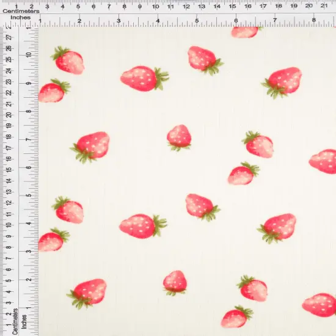336x336 pixels.
Task: Click the 5 mark on top inches ruler
Action: click(197, 21)
